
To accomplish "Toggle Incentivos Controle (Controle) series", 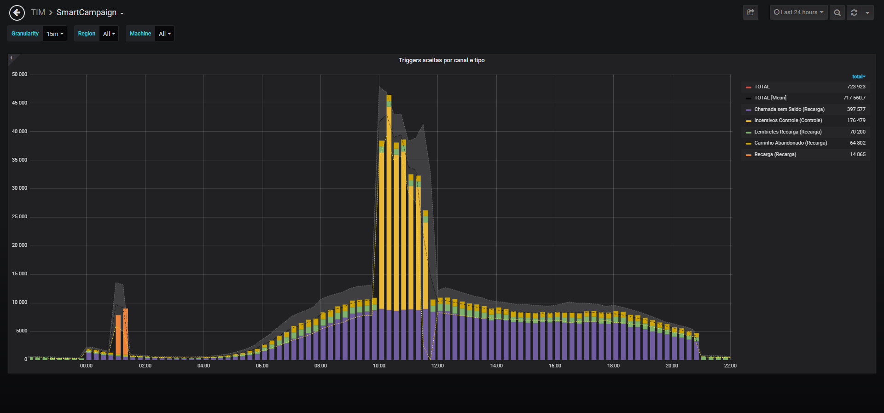I will 788,120.
